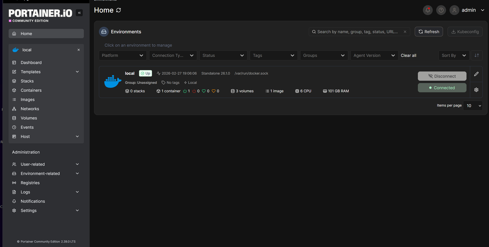The image size is (489, 247).
Task: Collapse the sidebar with the double-chevron icon
Action: coord(79,13)
